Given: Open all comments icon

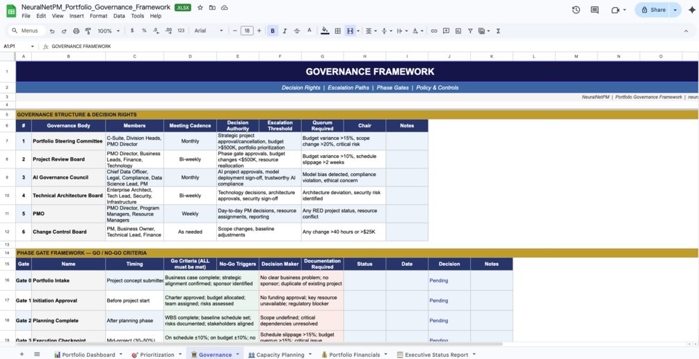Looking at the screenshot, I should pos(594,10).
